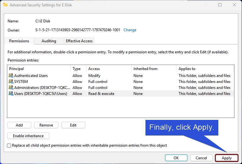Click the folder icon in title bar
Screen dimensions: 242x164
(5, 5)
